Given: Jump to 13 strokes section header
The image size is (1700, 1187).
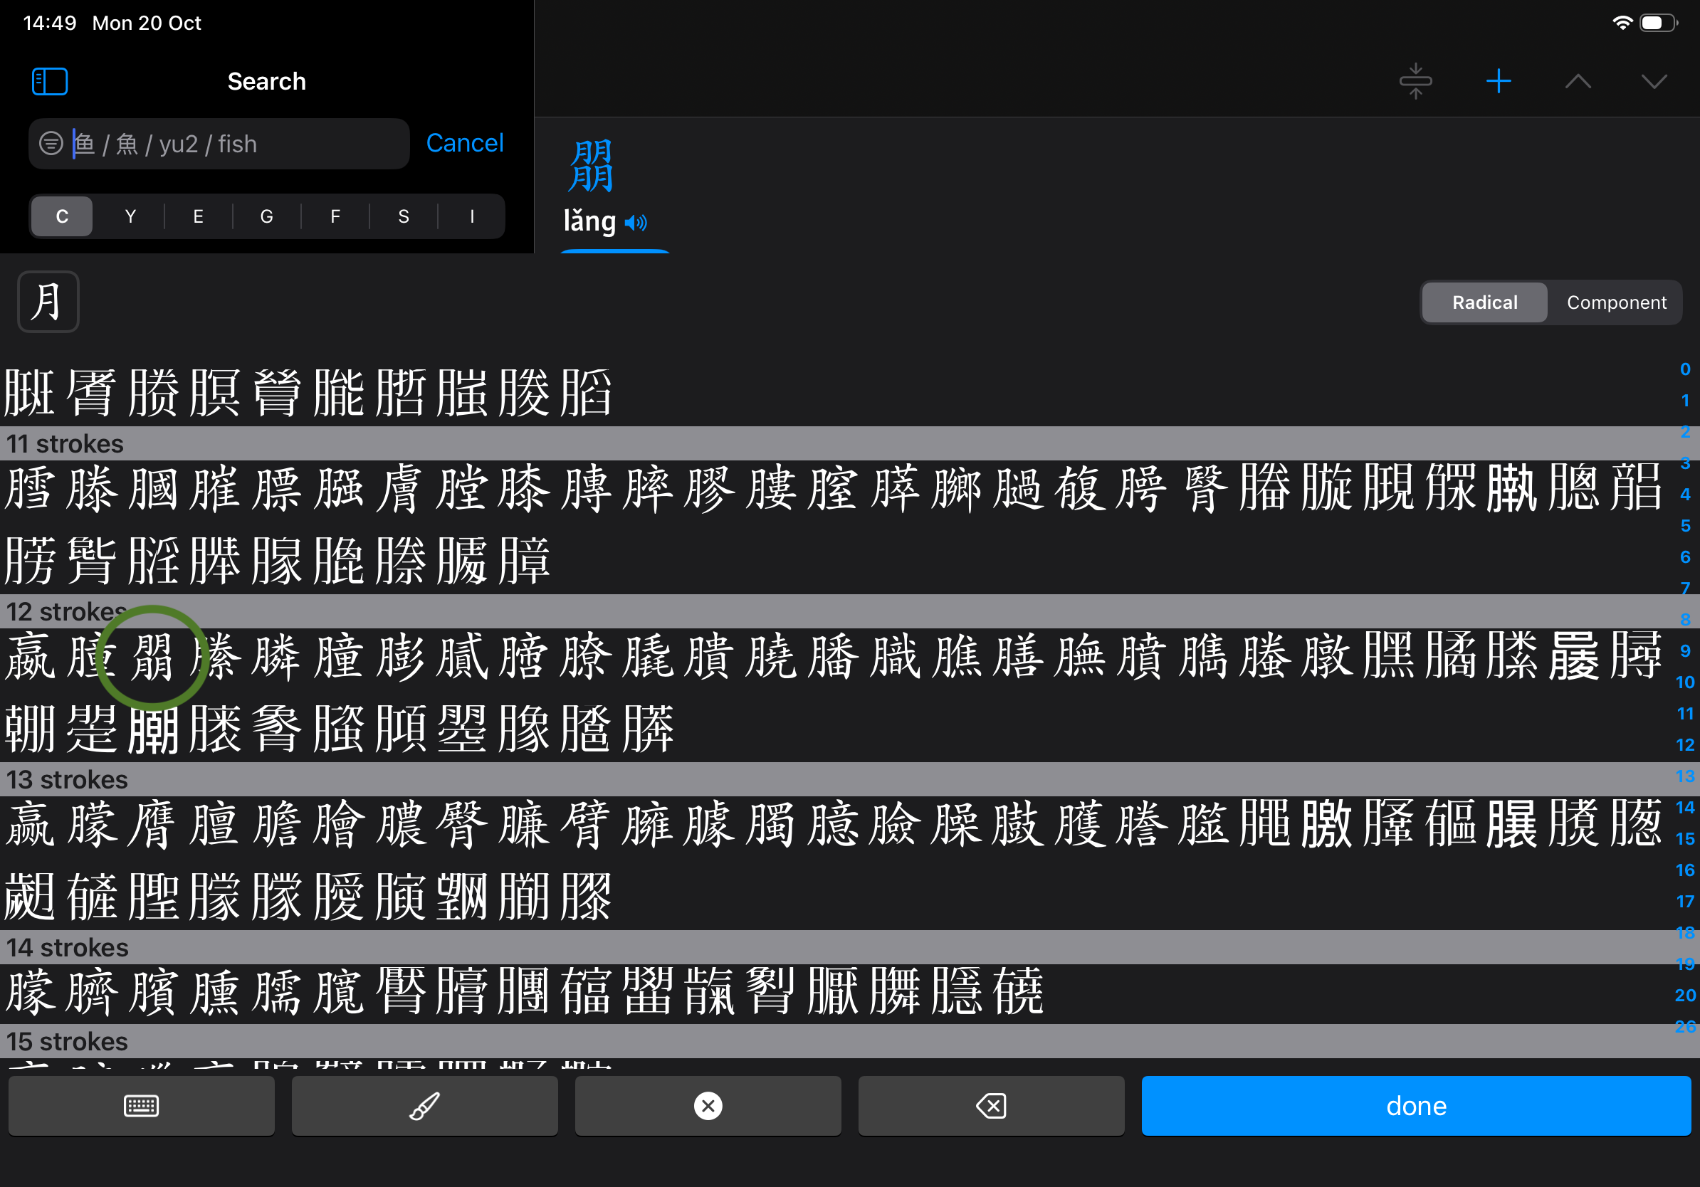Looking at the screenshot, I should (67, 780).
